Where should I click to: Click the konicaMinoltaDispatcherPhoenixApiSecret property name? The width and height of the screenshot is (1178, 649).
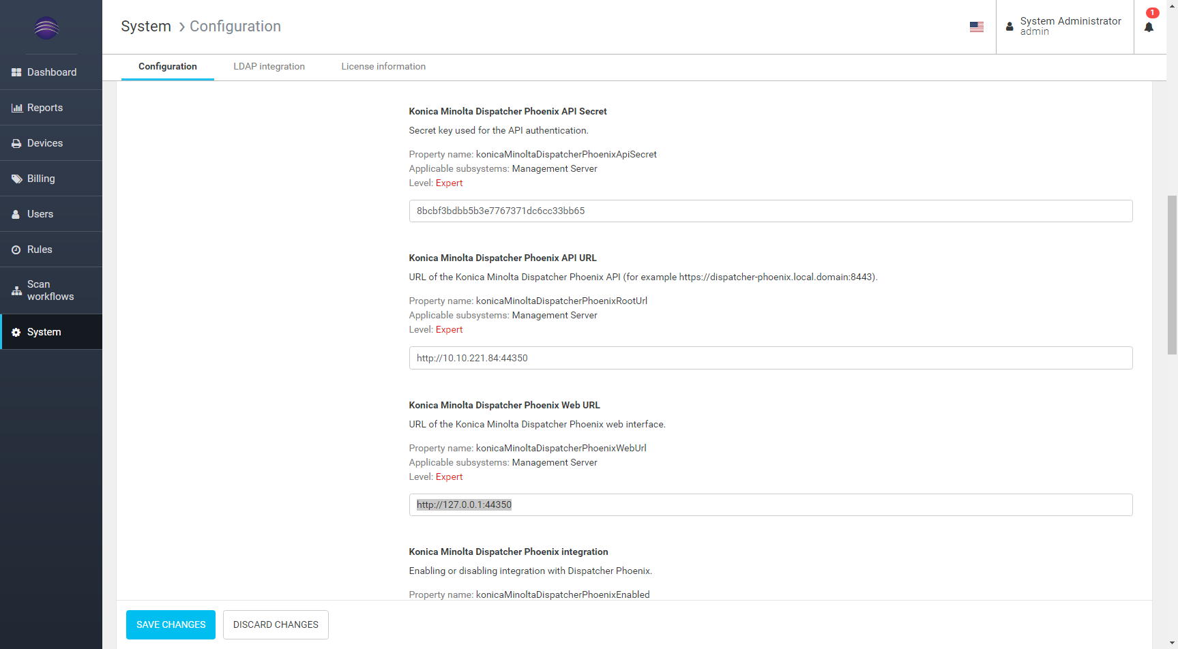pyautogui.click(x=566, y=154)
